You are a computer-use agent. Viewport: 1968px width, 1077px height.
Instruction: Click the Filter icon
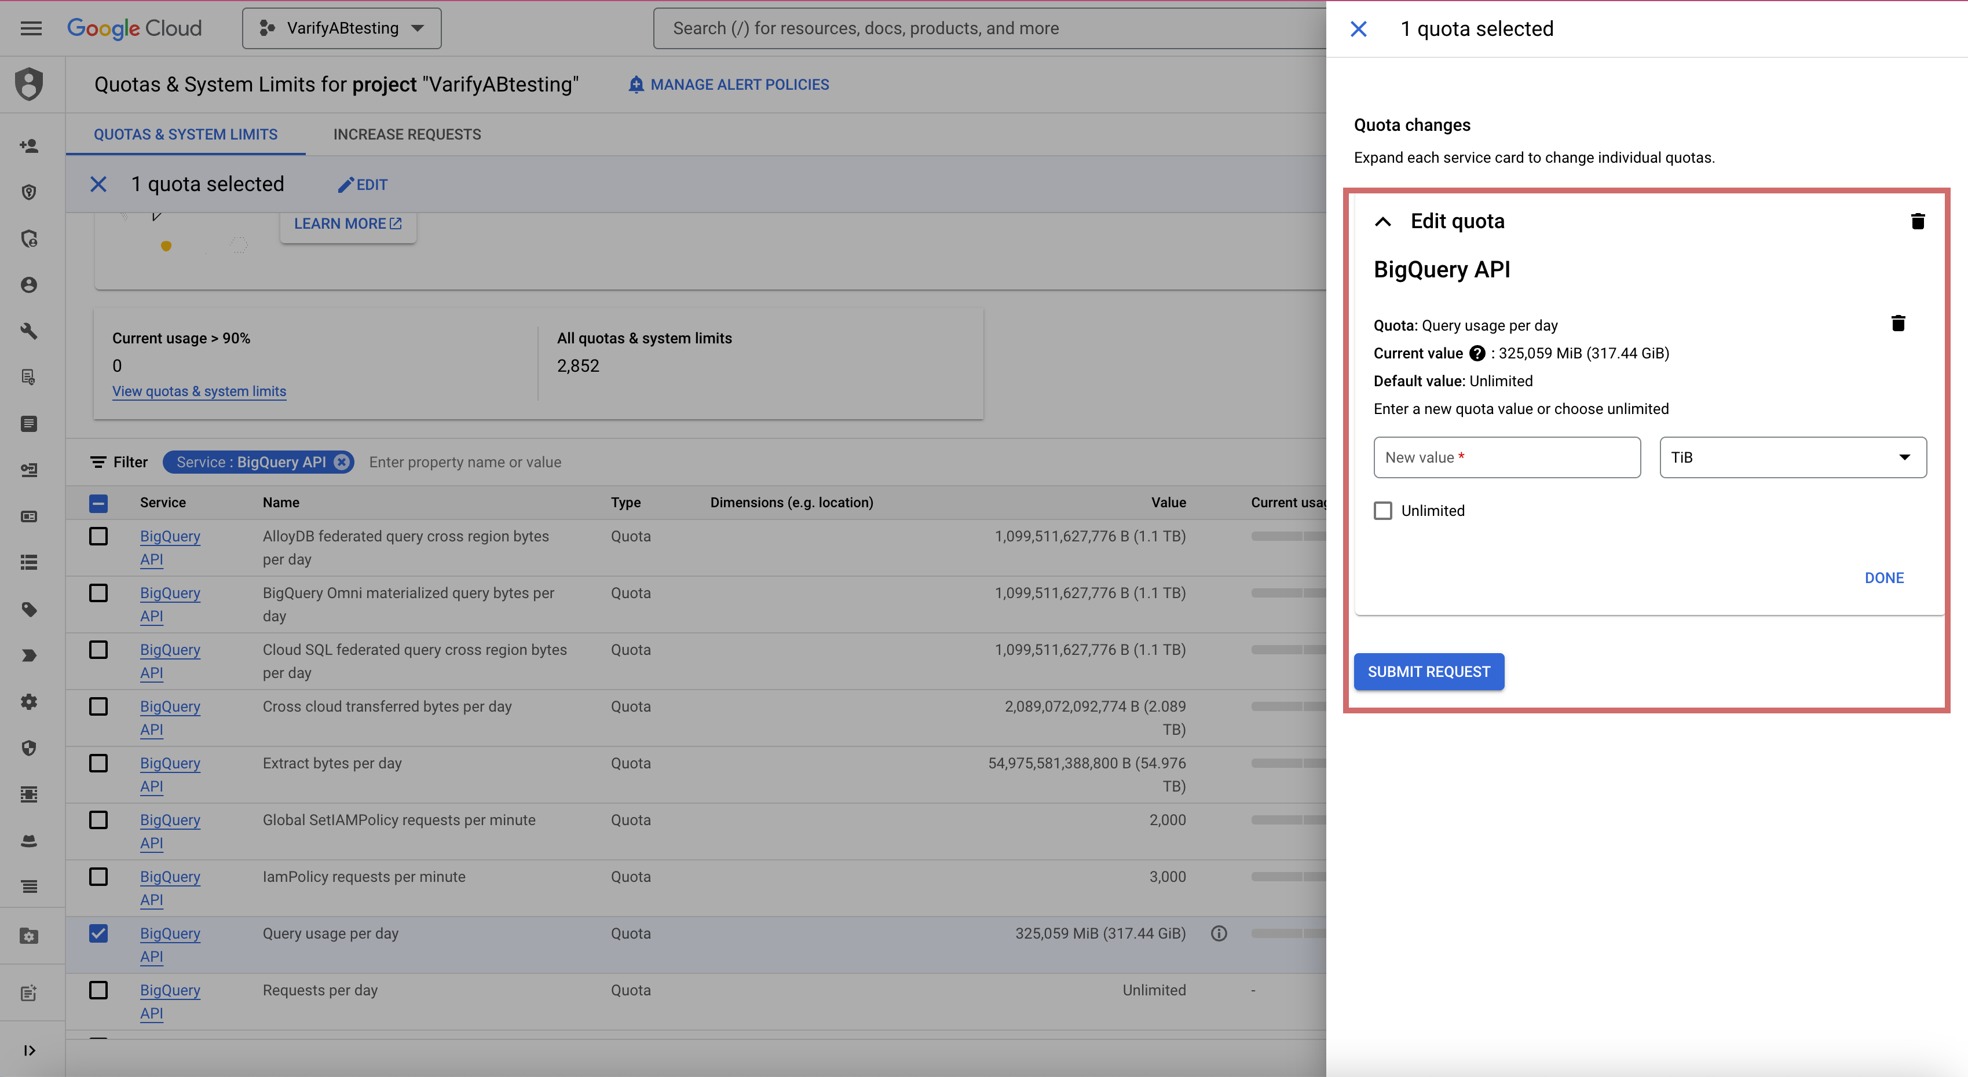point(98,462)
